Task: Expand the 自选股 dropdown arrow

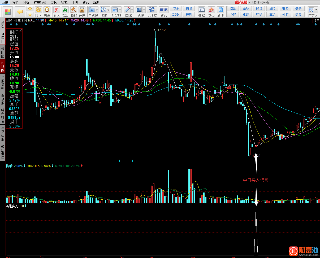Action: point(97,10)
